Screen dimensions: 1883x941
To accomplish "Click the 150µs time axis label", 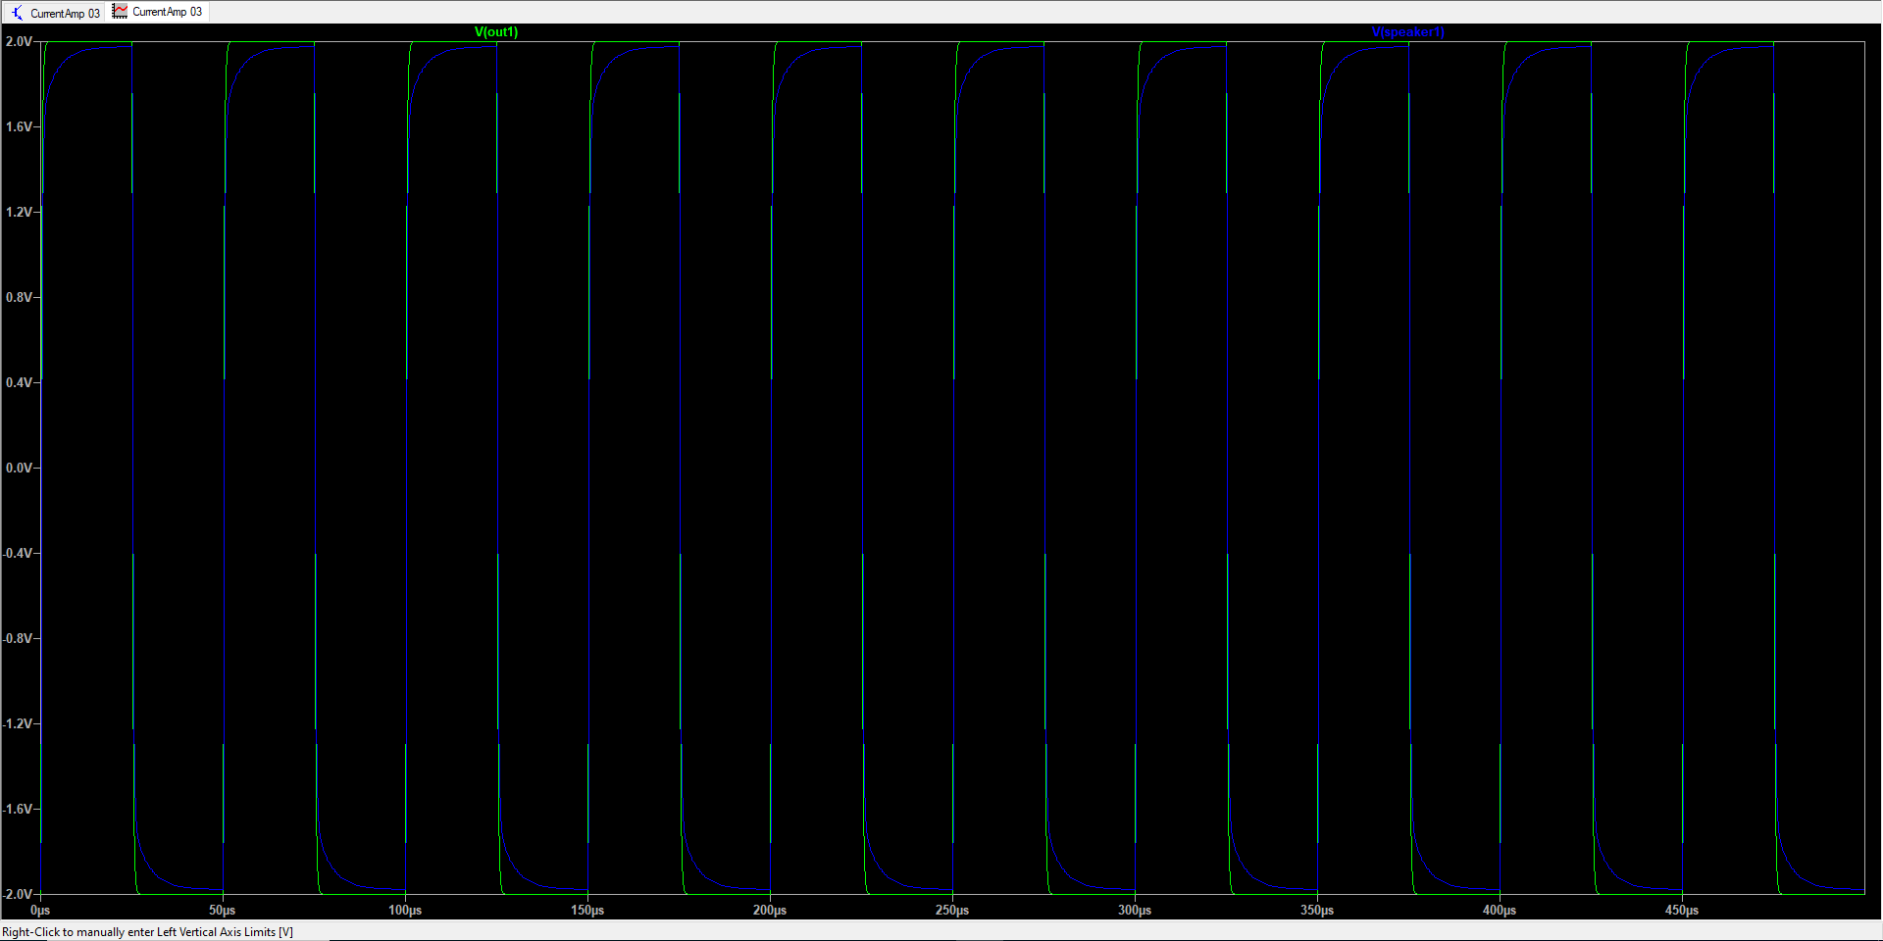I will [x=587, y=911].
